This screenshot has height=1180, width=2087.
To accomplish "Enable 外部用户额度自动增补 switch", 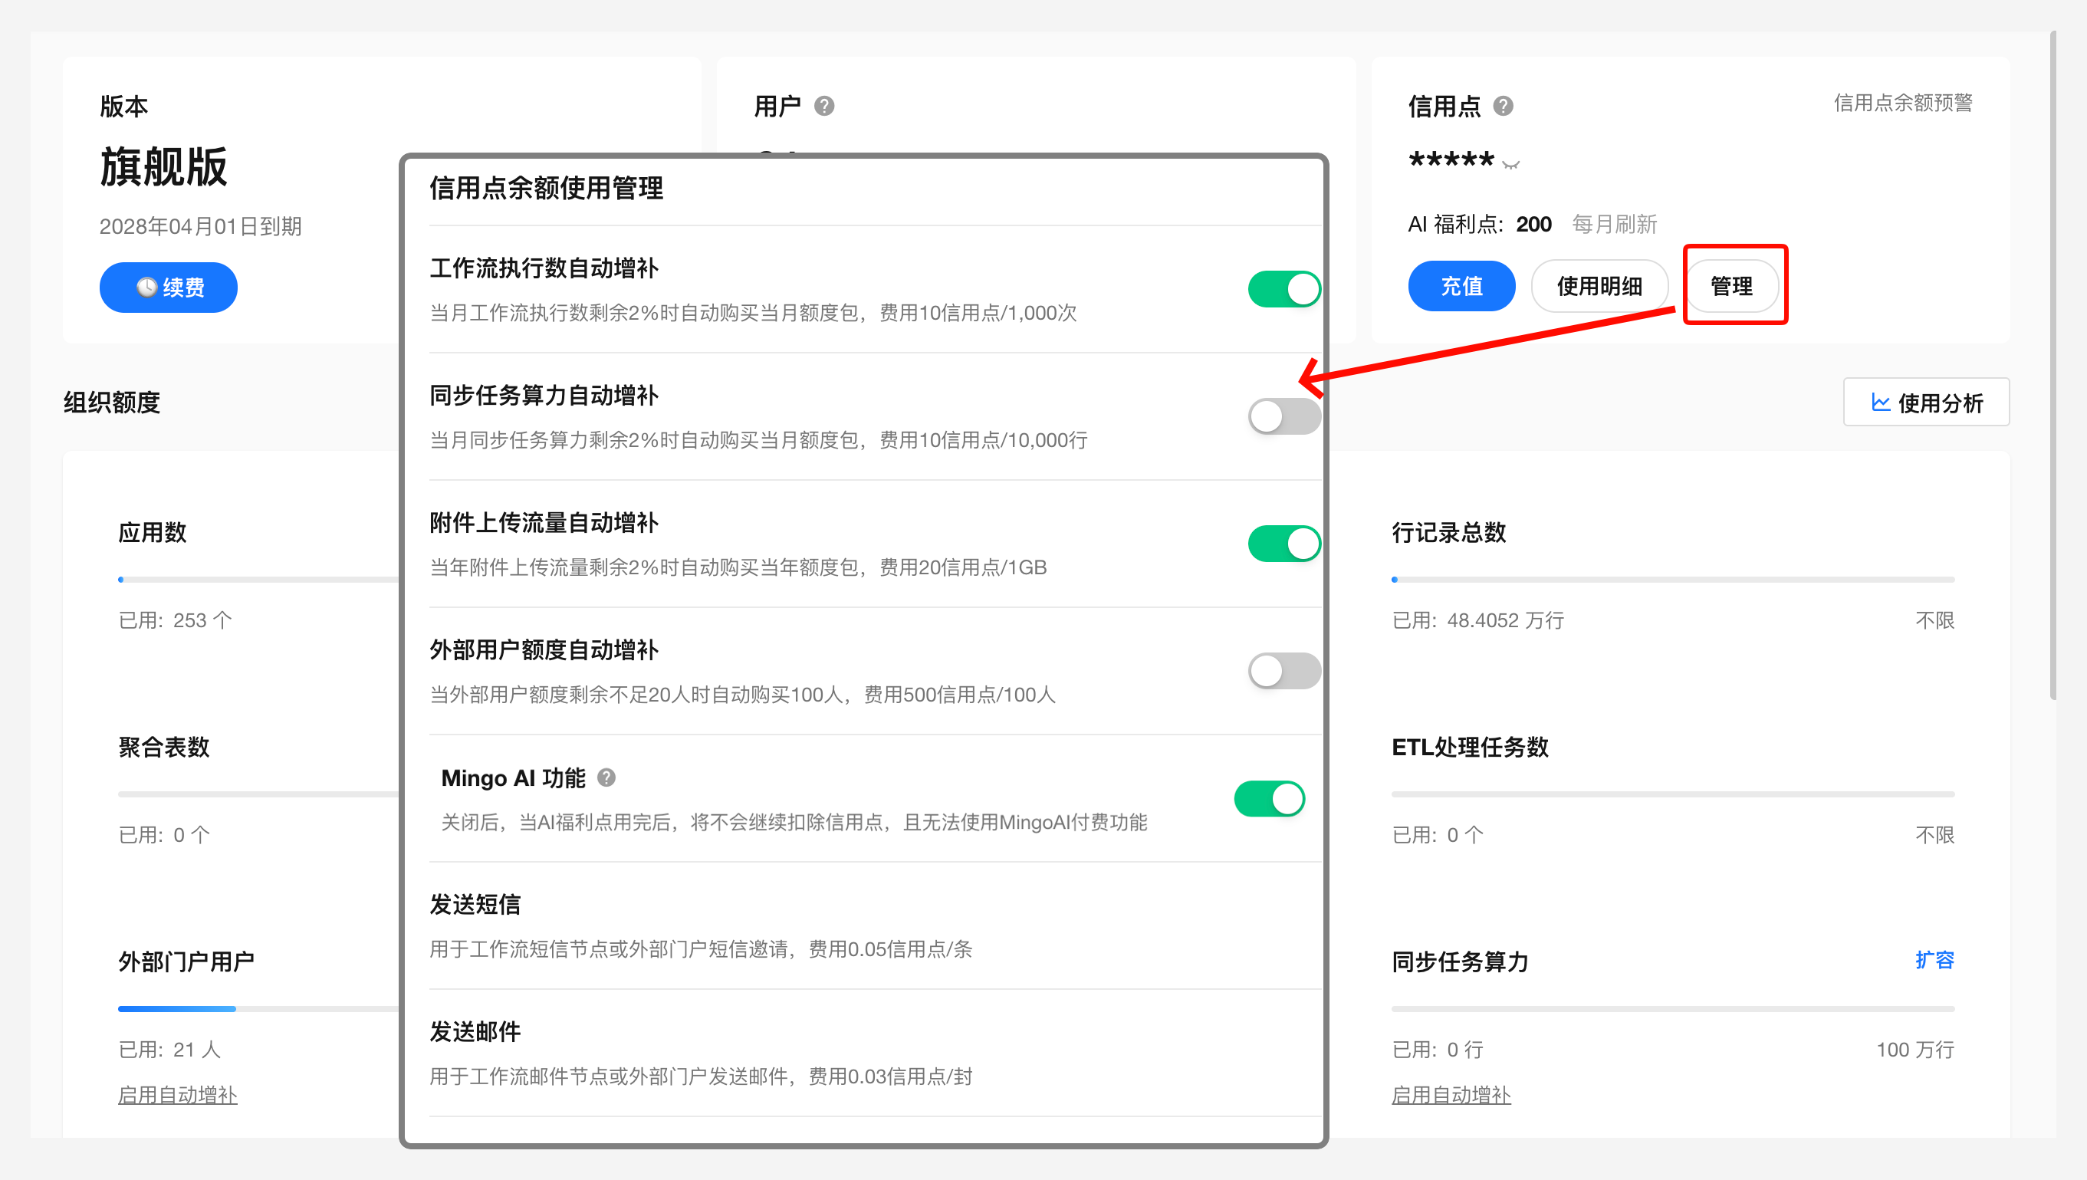I will [1284, 671].
